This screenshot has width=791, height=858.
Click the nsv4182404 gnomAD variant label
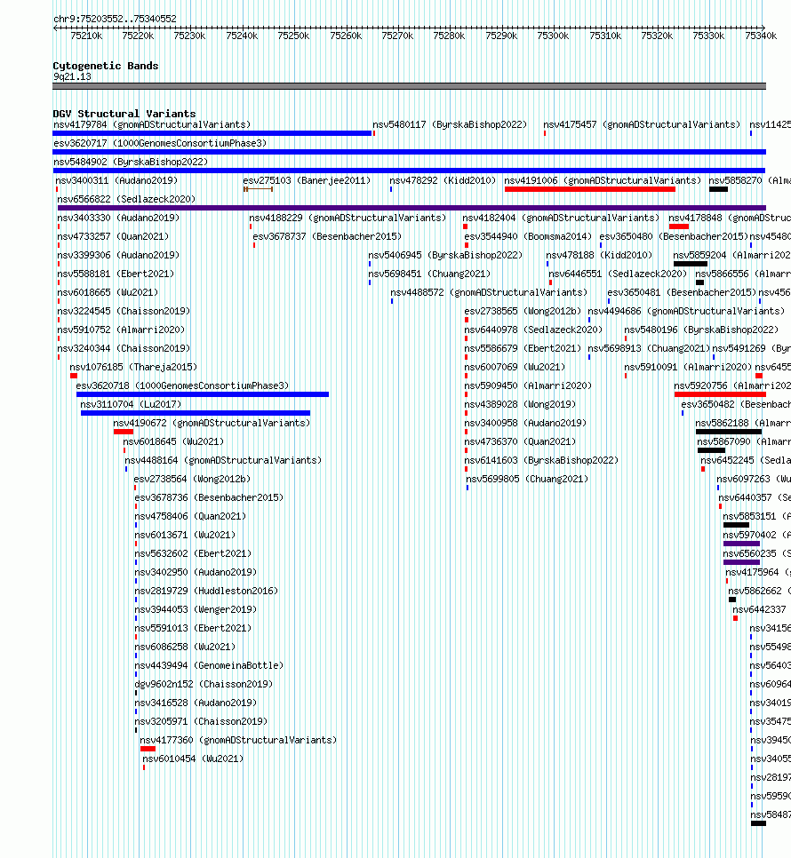(561, 218)
